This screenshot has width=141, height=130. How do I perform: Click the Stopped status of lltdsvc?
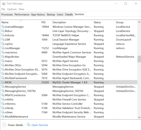(x=99, y=31)
